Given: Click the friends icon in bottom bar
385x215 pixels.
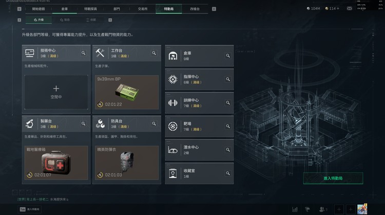Looking at the screenshot, I should pyautogui.click(x=323, y=209).
